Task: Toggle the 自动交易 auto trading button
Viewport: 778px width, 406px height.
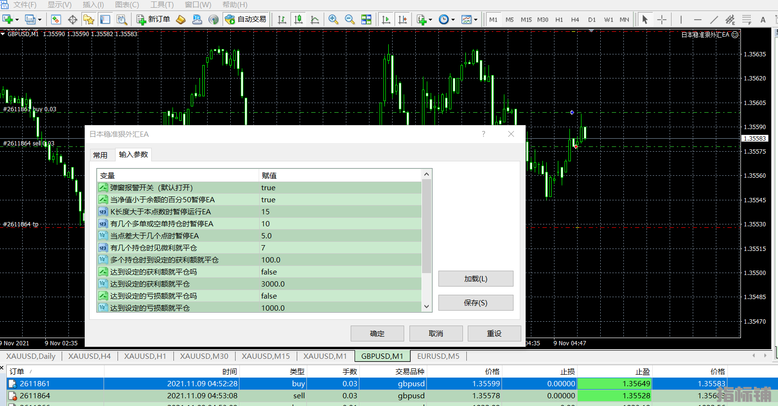Action: (x=246, y=19)
